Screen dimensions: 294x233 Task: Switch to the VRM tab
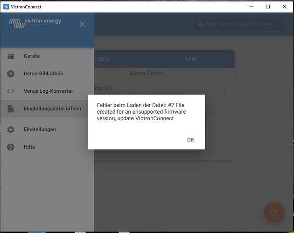(x=190, y=59)
